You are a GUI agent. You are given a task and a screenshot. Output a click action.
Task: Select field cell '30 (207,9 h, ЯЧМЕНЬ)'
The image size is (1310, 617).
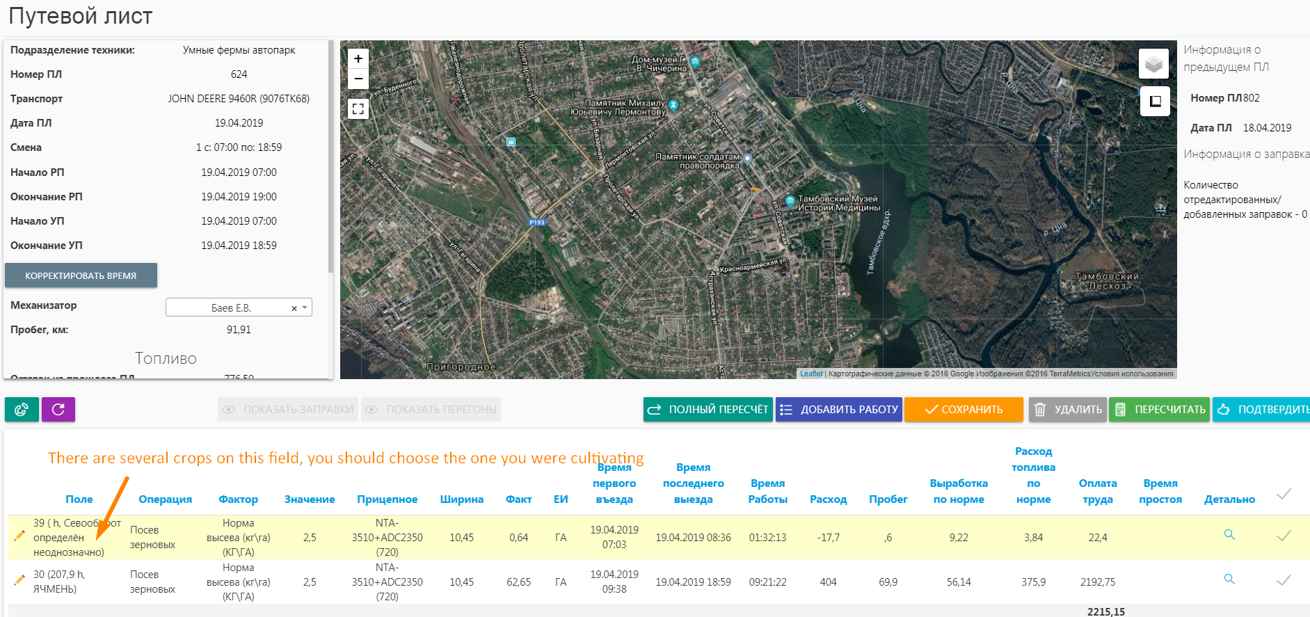point(59,582)
